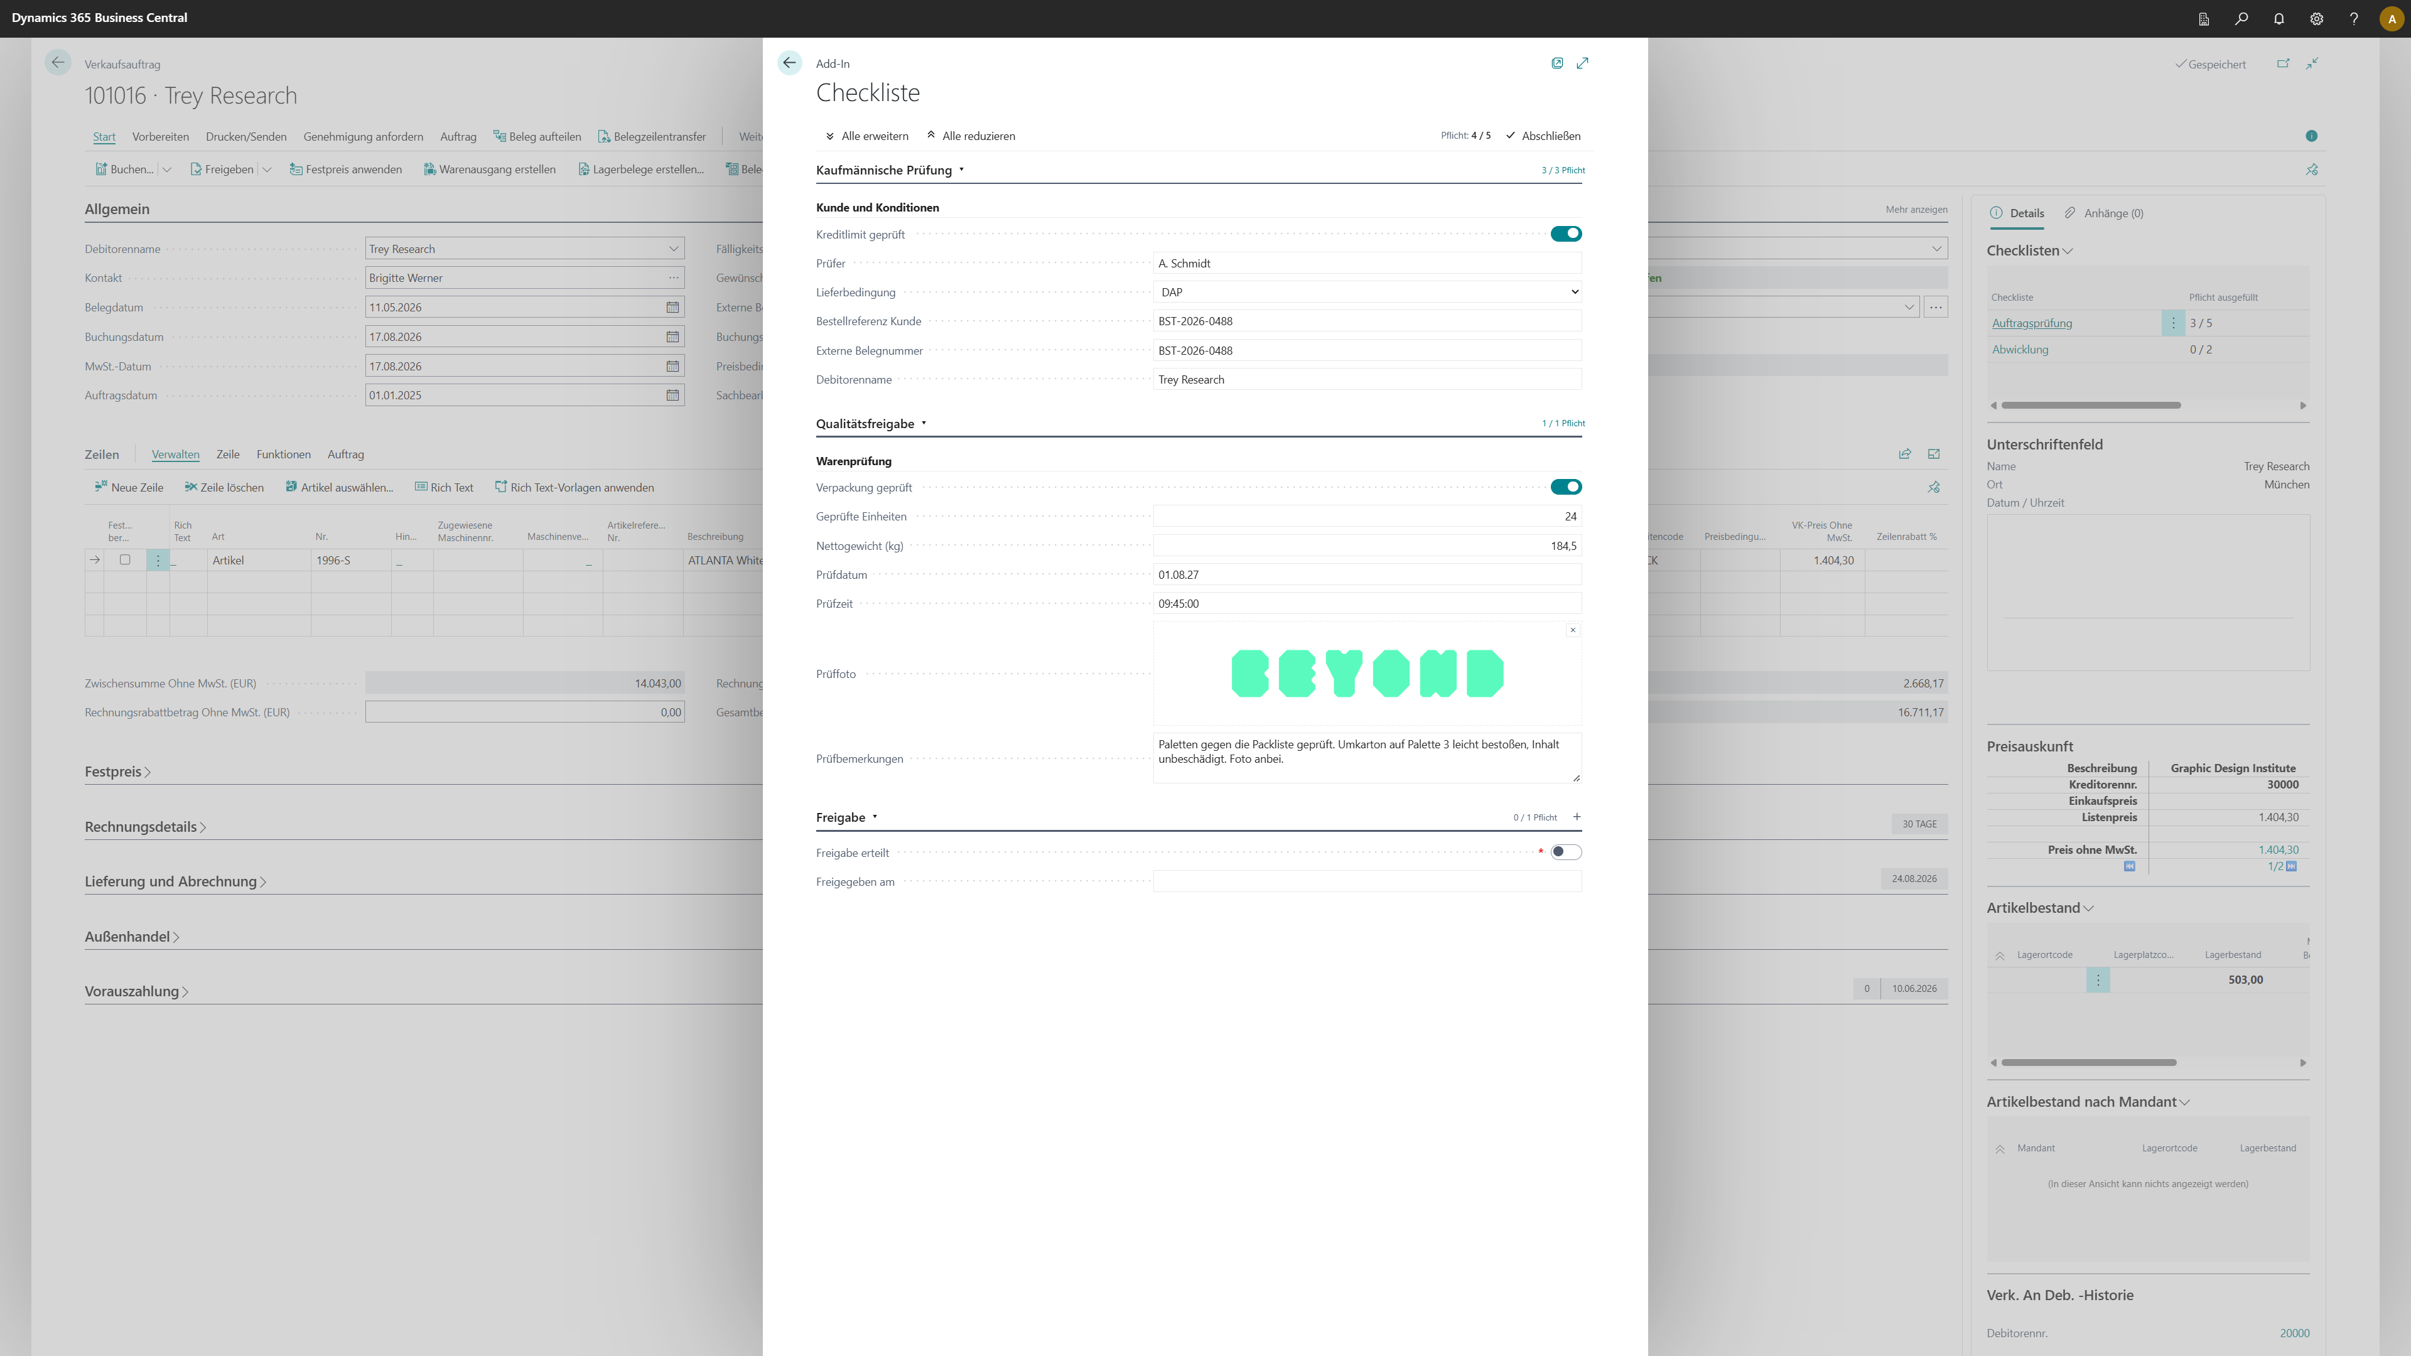This screenshot has height=1356, width=2411.
Task: Click the Abschließen button
Action: tap(1543, 136)
